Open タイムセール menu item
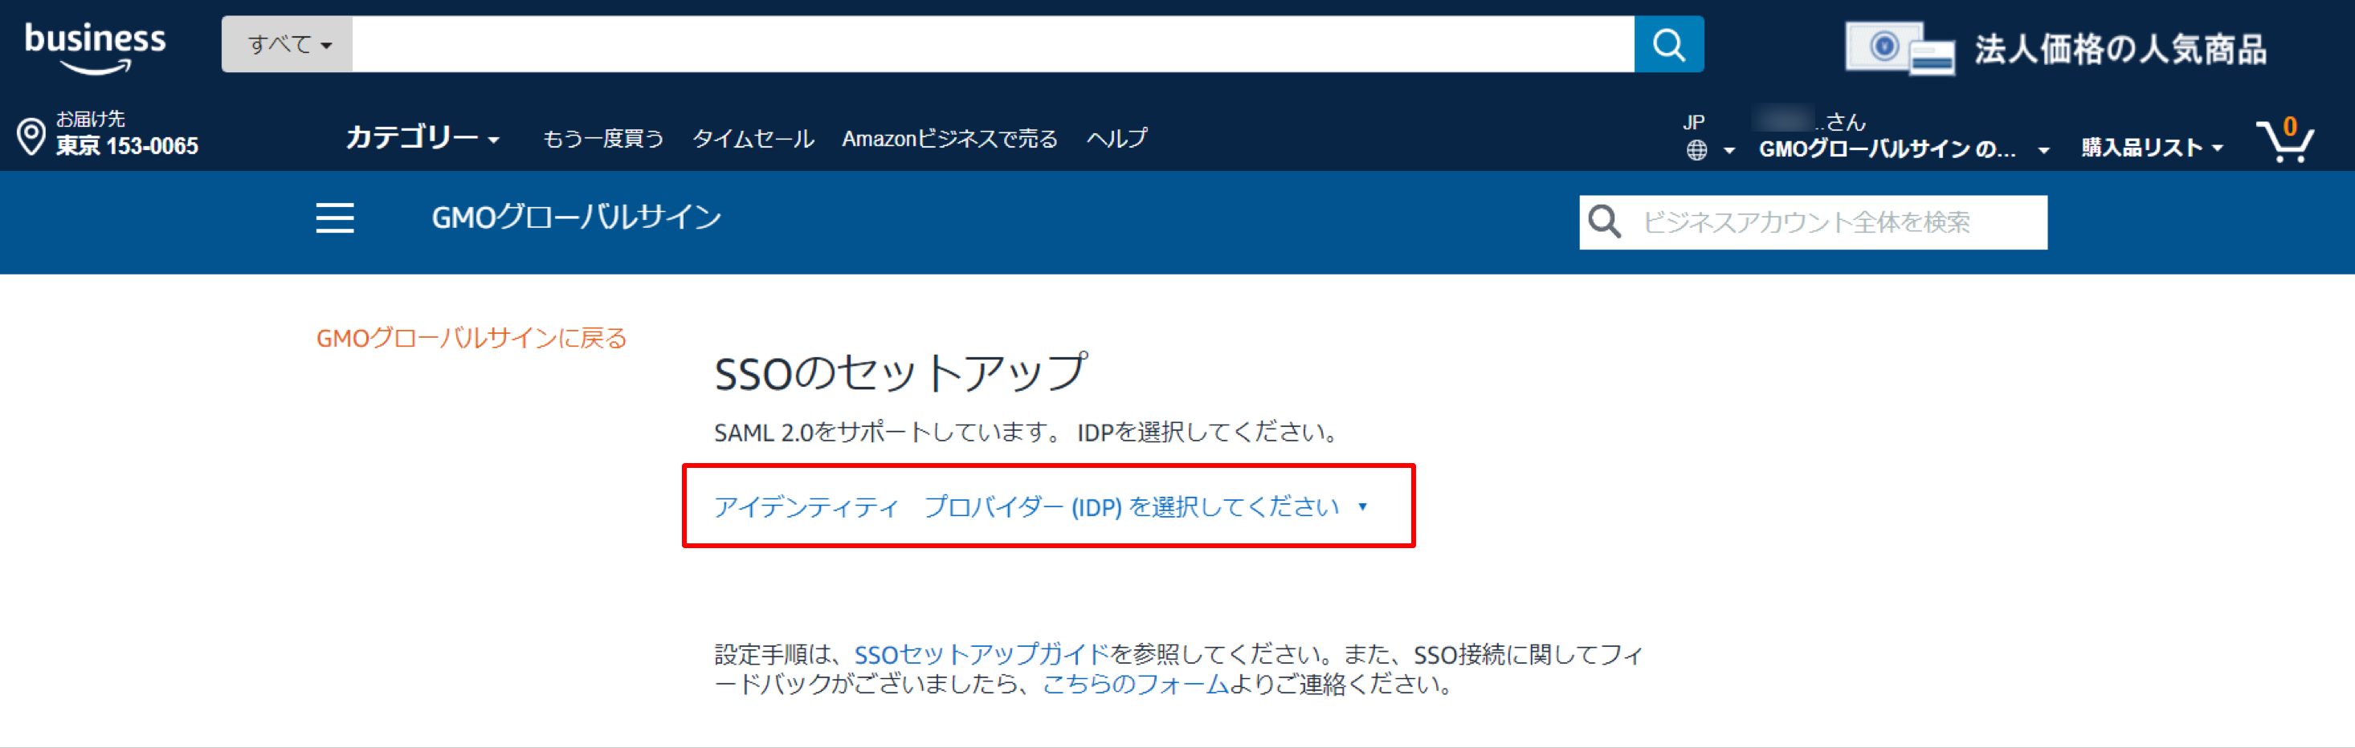 [x=753, y=139]
